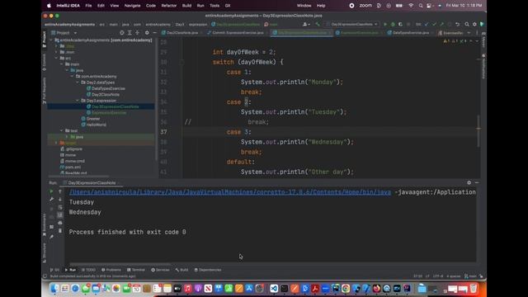The image size is (528, 297).
Task: Open TODO tool window
Action: (x=88, y=270)
